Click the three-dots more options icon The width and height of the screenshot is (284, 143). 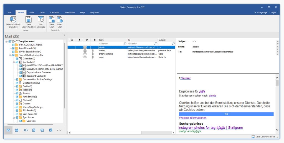tap(59, 130)
